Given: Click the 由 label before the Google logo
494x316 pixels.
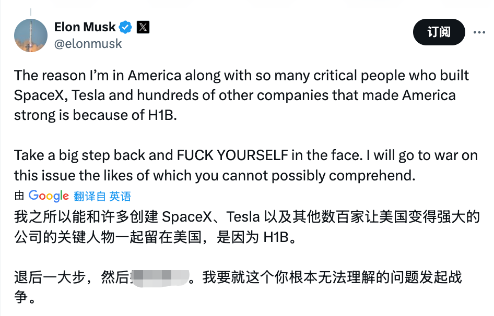Looking at the screenshot, I should pyautogui.click(x=19, y=196).
